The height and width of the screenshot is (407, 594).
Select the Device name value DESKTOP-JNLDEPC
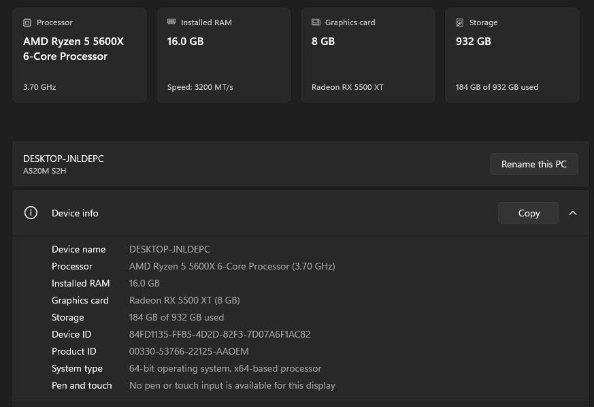click(169, 249)
